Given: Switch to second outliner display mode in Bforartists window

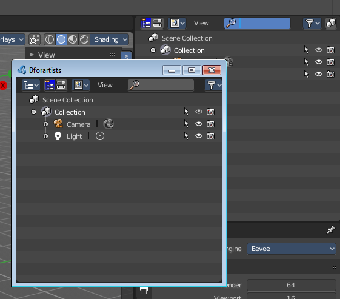Looking at the screenshot, I should tap(61, 85).
